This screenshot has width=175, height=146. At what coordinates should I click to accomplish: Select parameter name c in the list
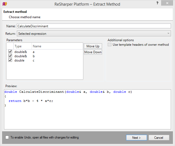pyautogui.click(x=33, y=60)
